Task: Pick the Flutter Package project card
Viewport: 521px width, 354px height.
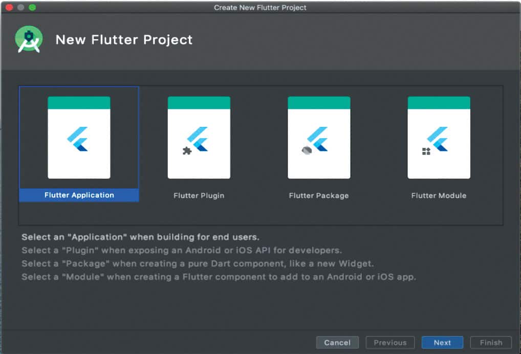Action: click(x=319, y=138)
